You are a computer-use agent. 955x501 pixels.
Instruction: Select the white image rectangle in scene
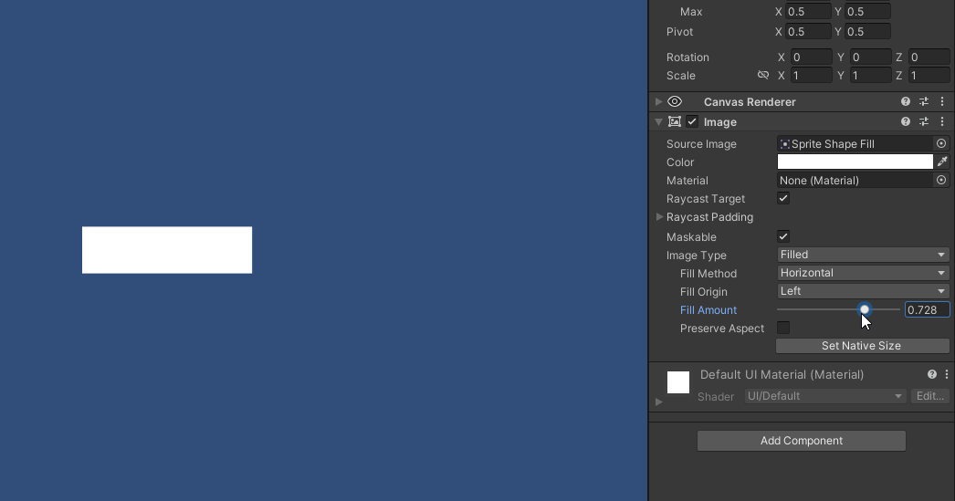167,250
